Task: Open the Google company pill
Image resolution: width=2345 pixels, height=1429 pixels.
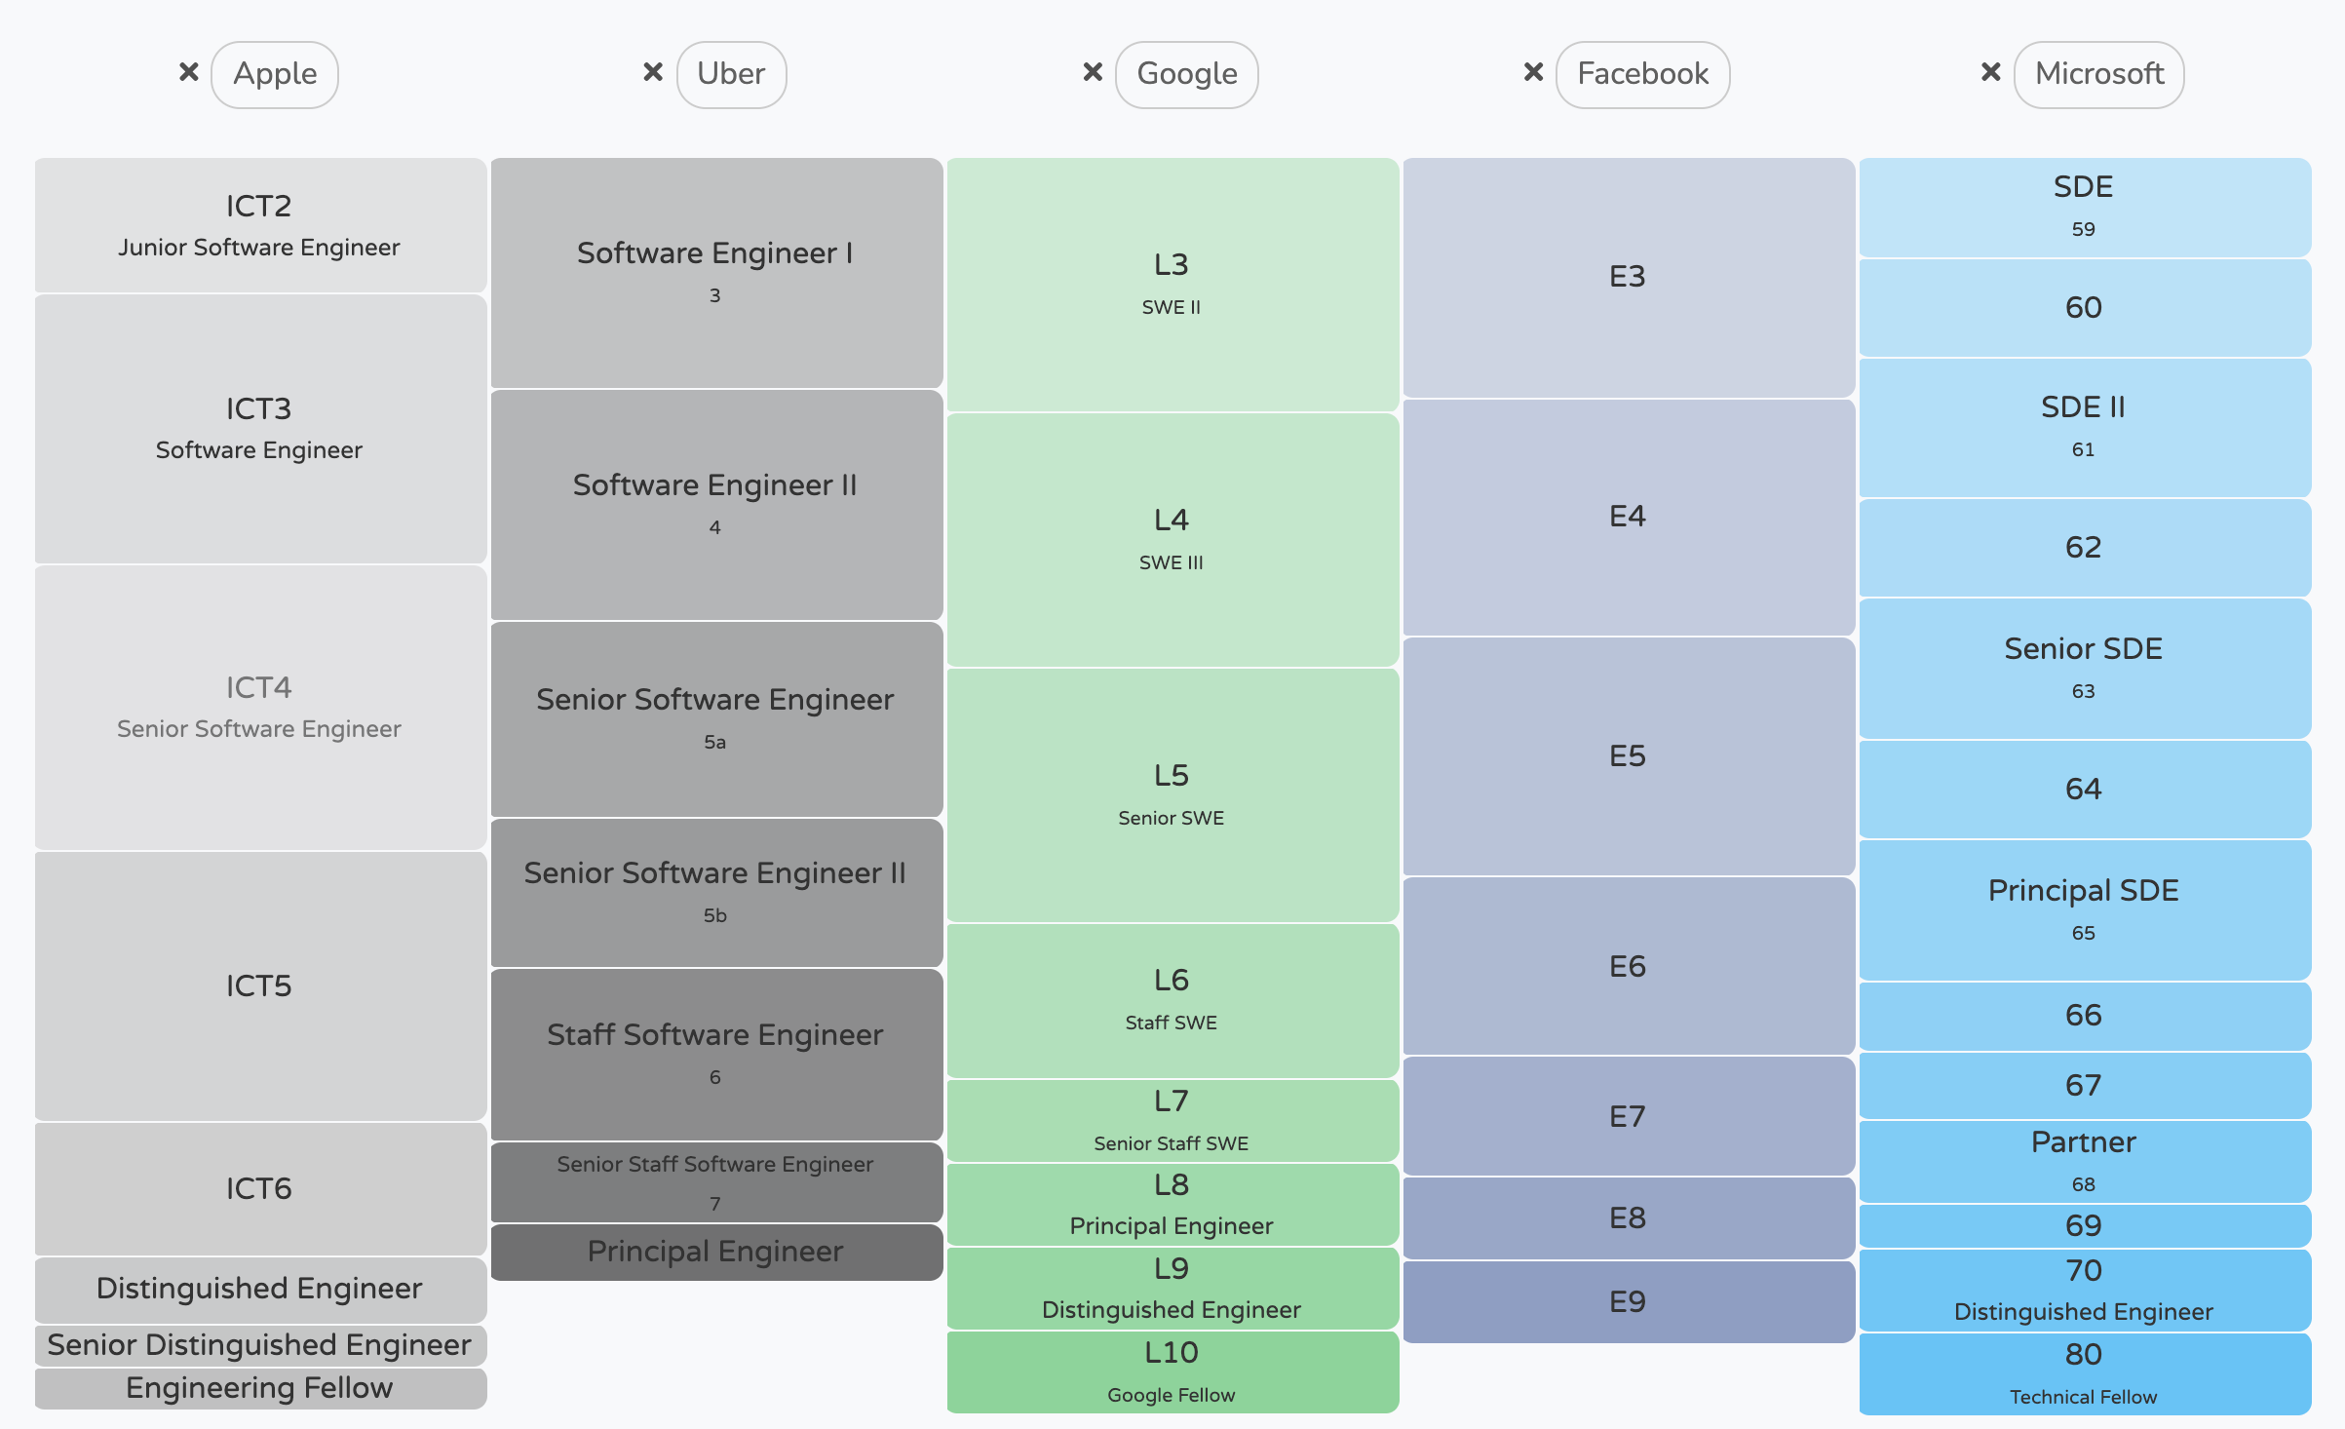Action: pyautogui.click(x=1186, y=73)
